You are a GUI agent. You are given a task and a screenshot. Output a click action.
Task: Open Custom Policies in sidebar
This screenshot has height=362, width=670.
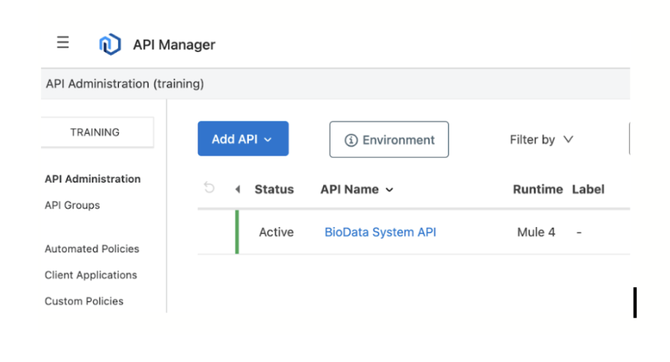[84, 301]
